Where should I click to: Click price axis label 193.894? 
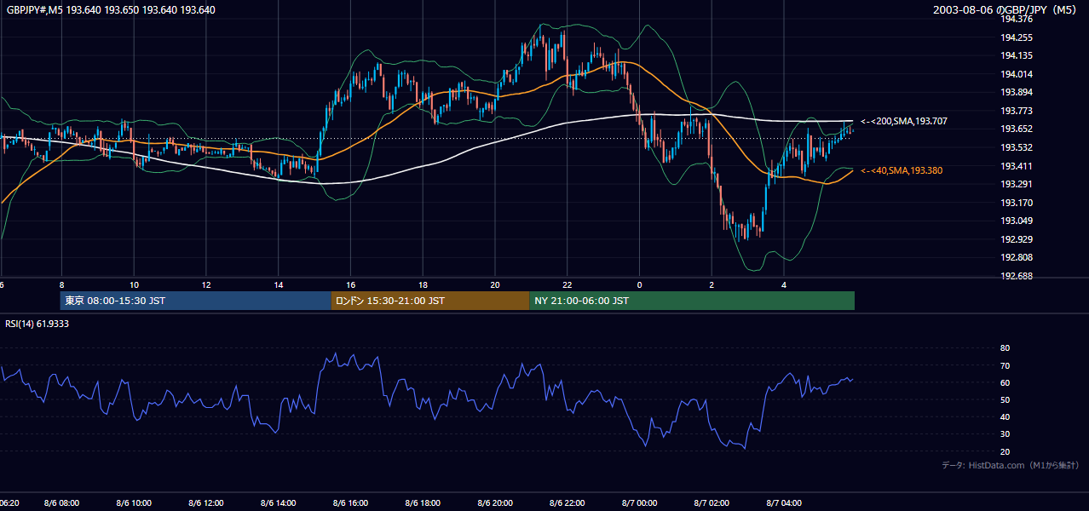(1017, 92)
